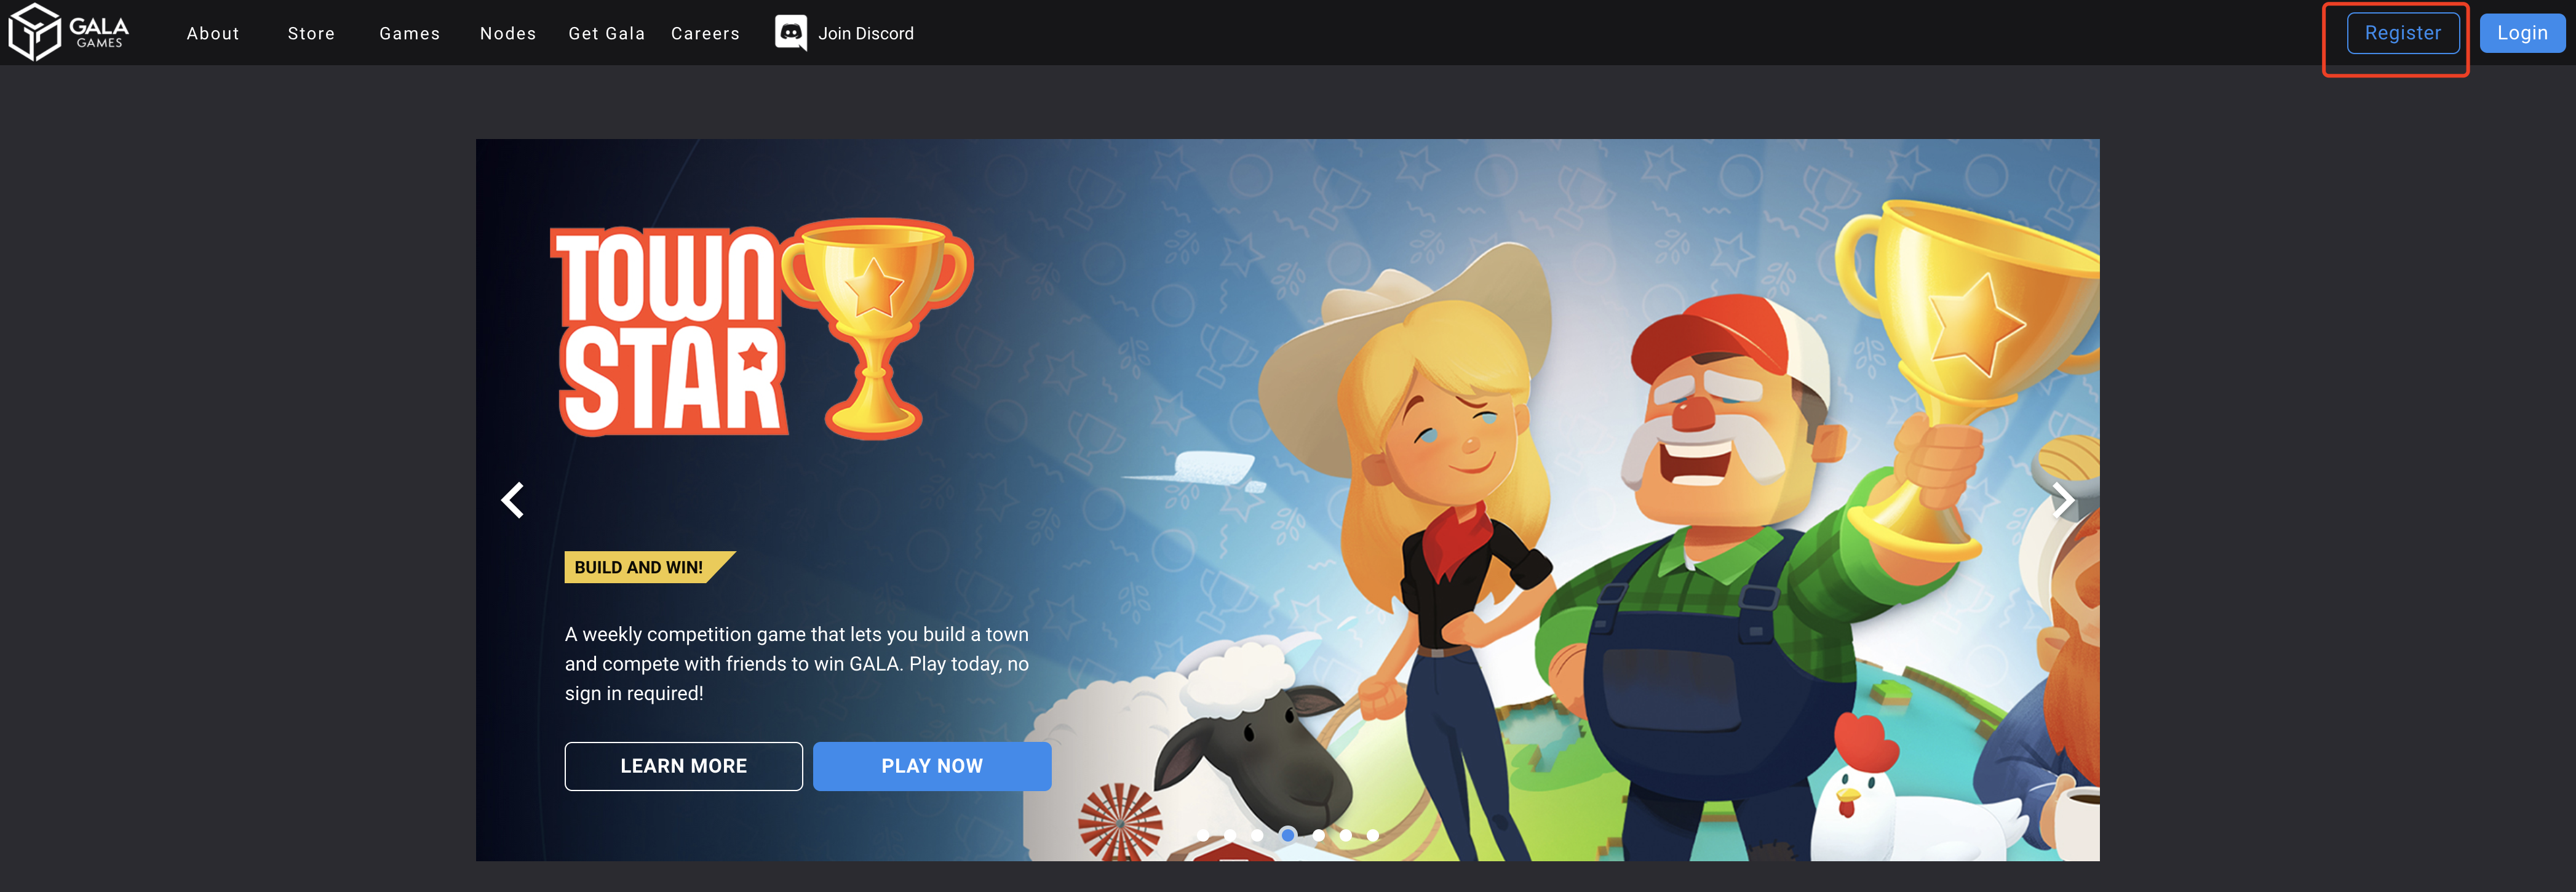2576x892 pixels.
Task: Click the LEARN MORE button
Action: [683, 766]
